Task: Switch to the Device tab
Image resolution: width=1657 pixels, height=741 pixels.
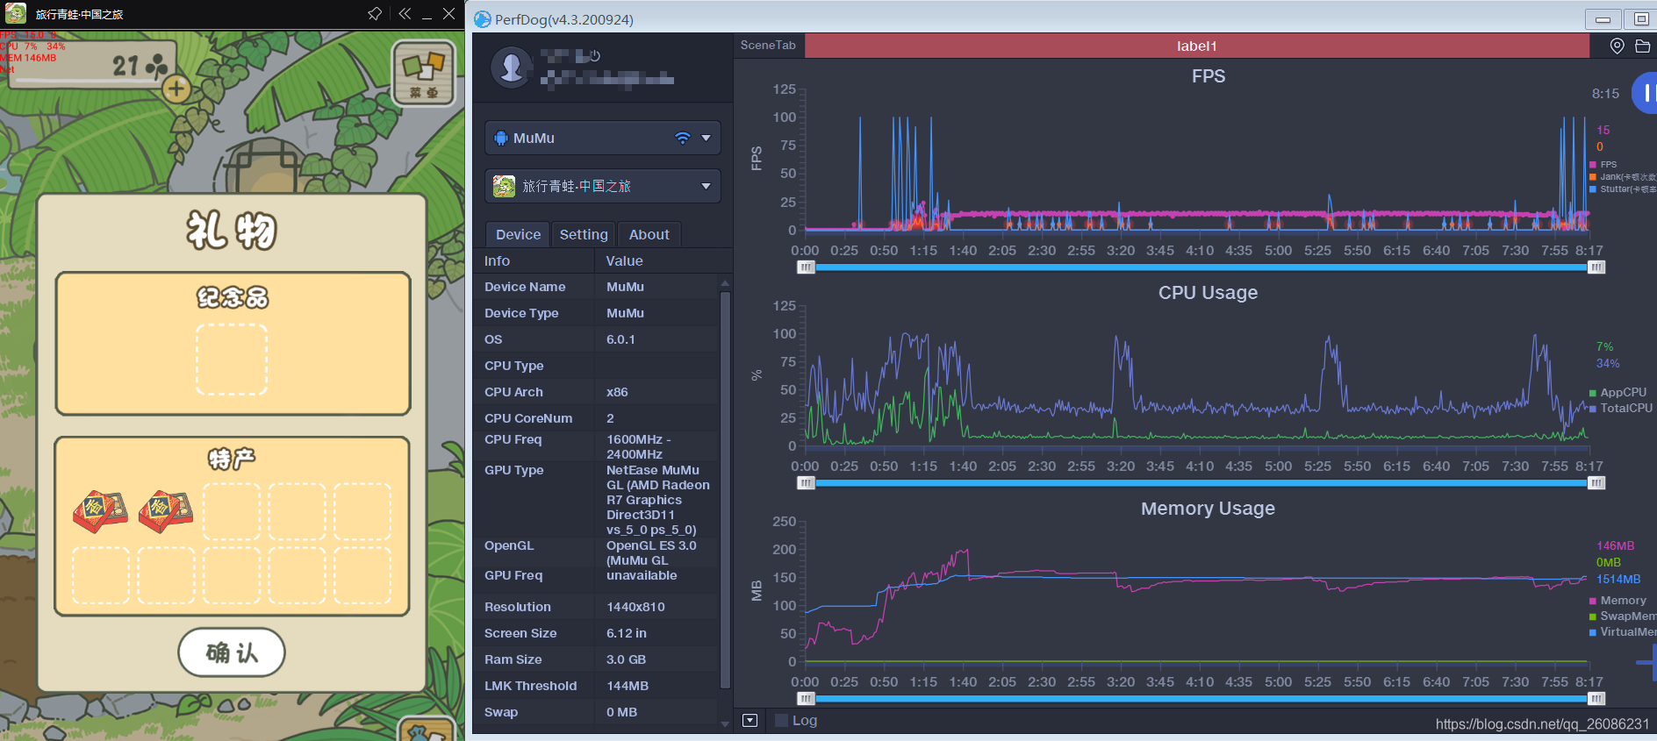Action: 518,234
